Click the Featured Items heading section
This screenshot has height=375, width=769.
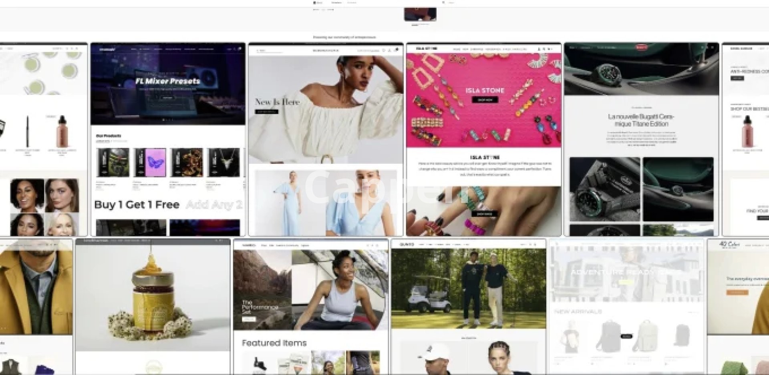tap(274, 343)
